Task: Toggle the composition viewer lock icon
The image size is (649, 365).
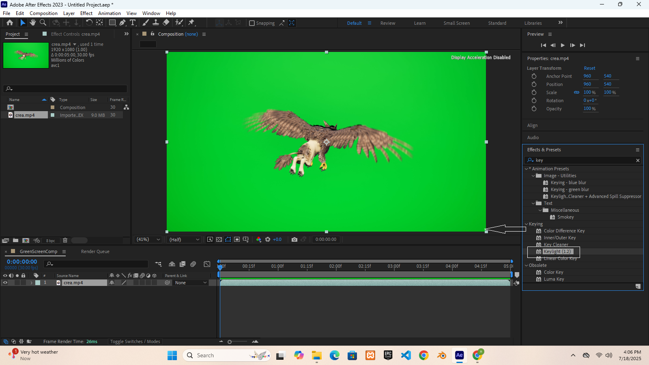Action: (x=153, y=34)
